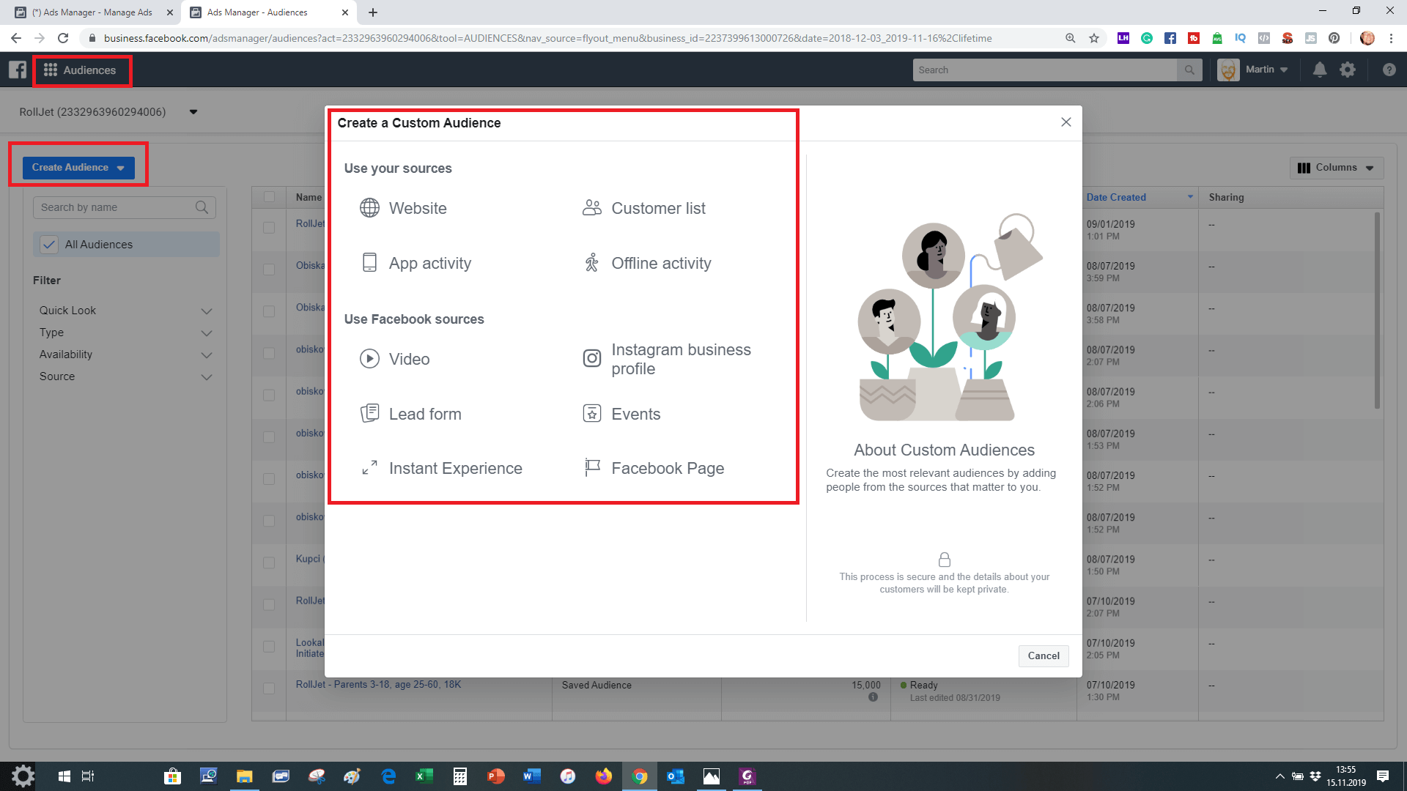The height and width of the screenshot is (791, 1407).
Task: Expand the Quick Look filter
Action: [207, 311]
